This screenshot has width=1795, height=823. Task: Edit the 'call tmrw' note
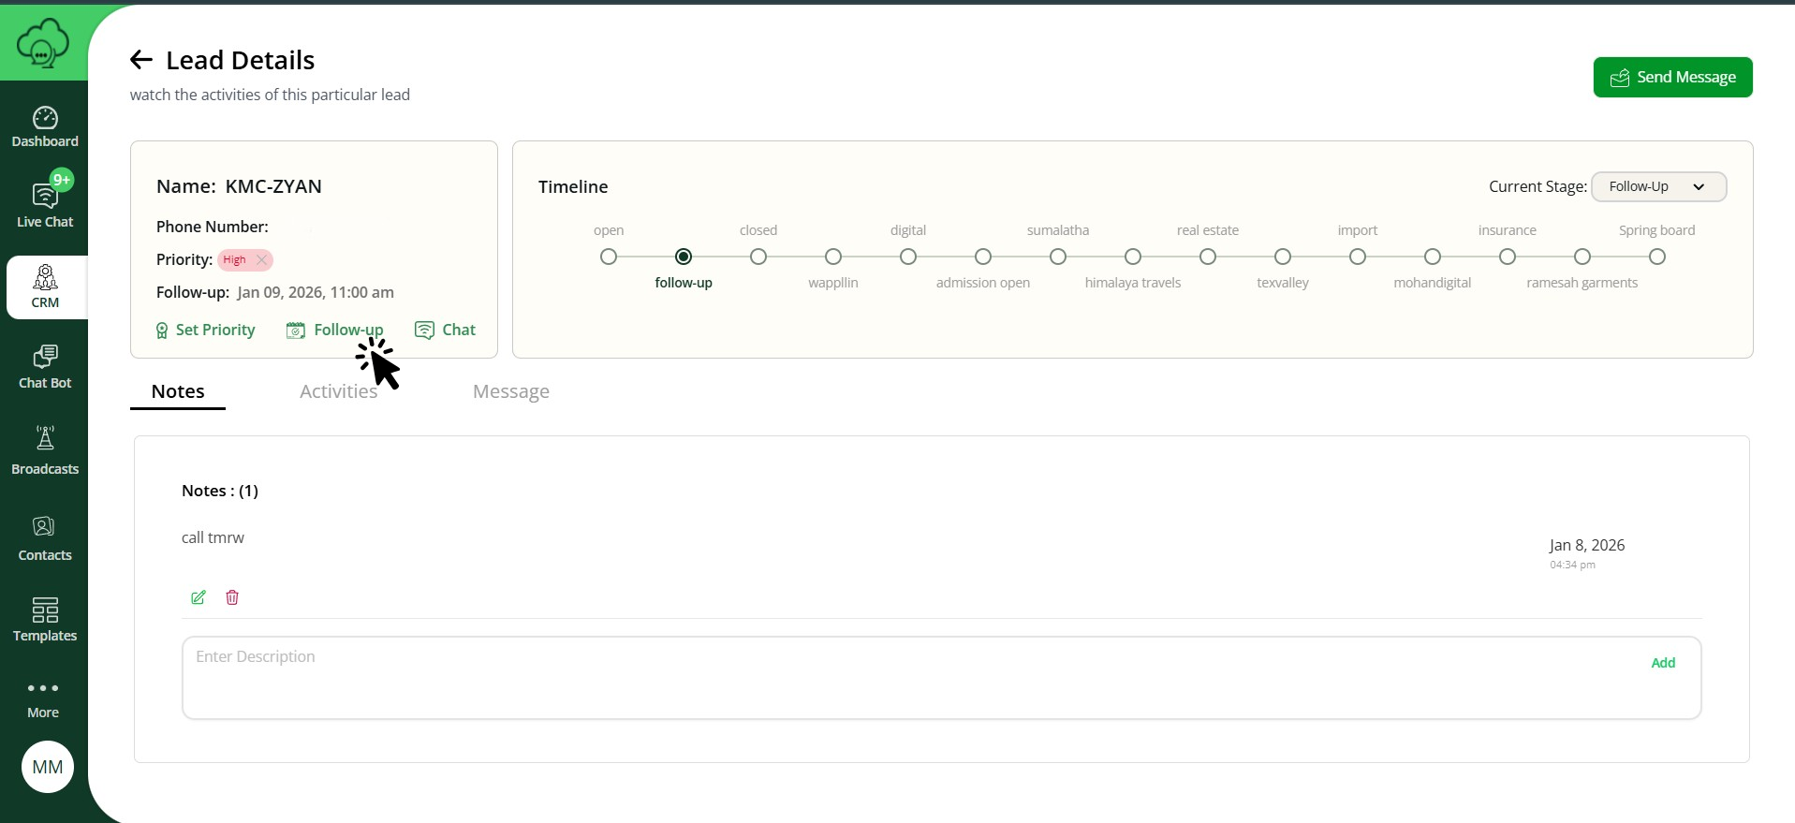point(199,597)
